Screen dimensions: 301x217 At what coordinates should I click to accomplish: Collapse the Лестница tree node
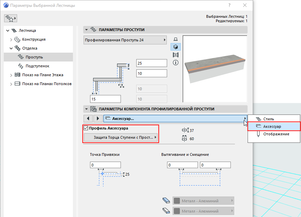pyautogui.click(x=8, y=30)
